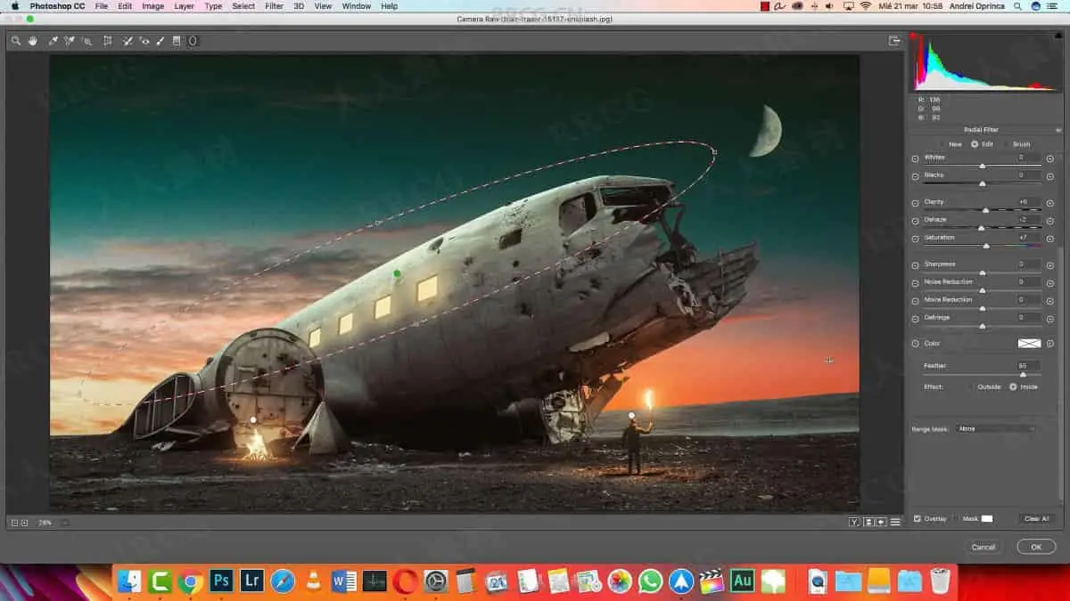Viewport: 1070px width, 601px height.
Task: Select the Adjustment Brush tool
Action: tap(160, 41)
